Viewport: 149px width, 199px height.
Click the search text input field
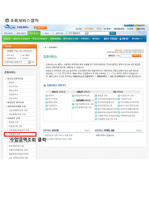tap(99, 33)
